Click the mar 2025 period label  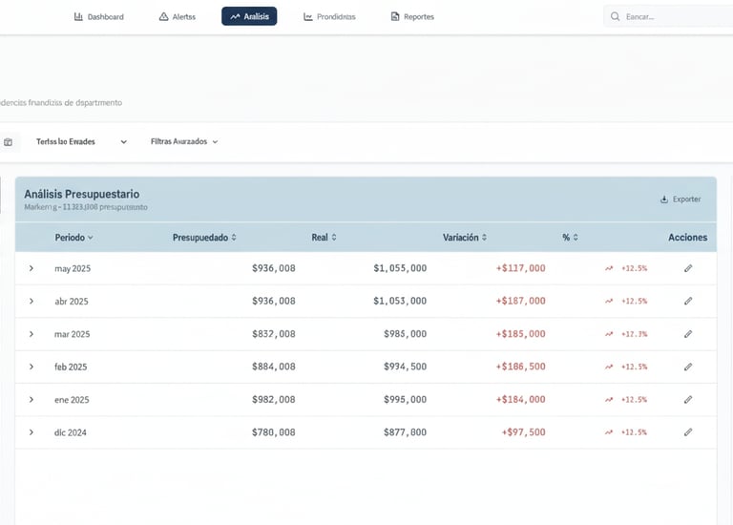click(72, 334)
